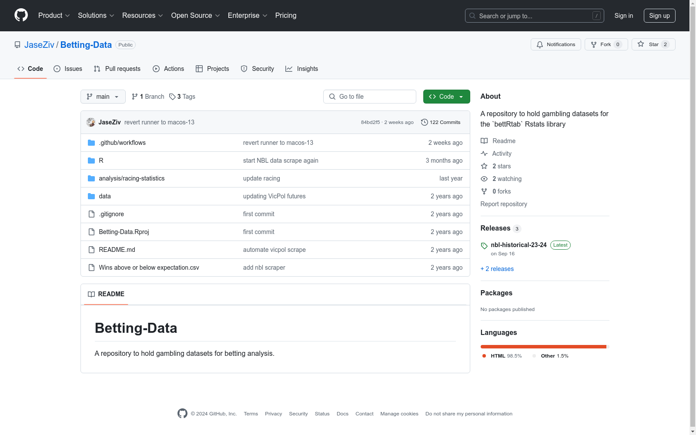
Task: Open the Enterprise dropdown menu
Action: (x=248, y=16)
